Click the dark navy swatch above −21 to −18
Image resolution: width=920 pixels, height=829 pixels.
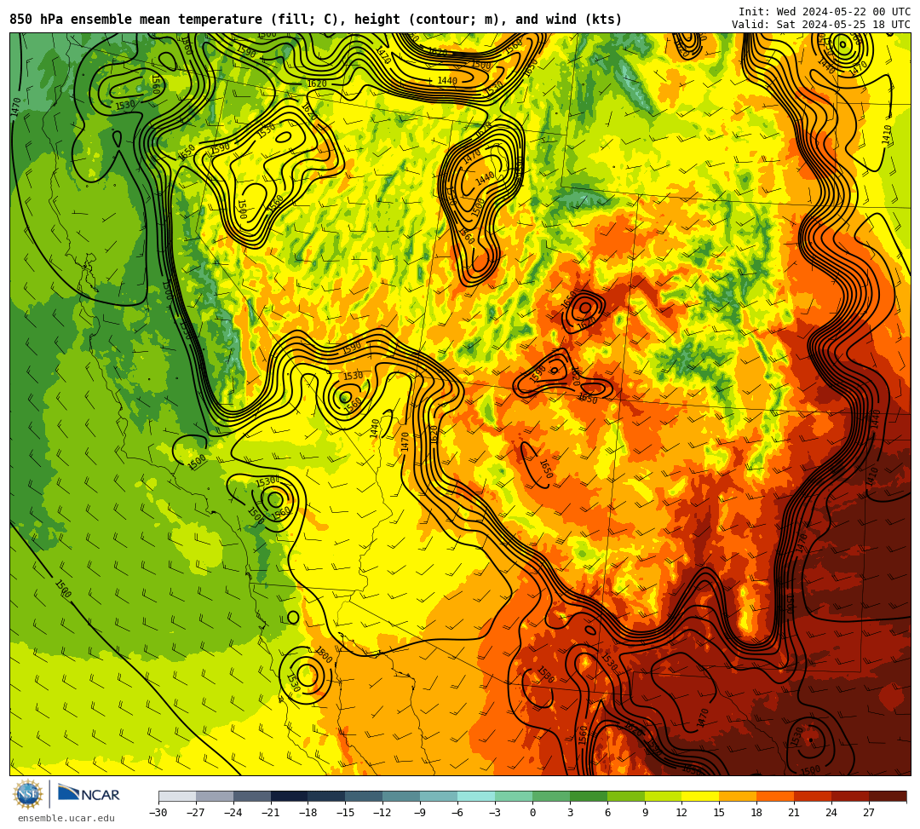click(290, 796)
